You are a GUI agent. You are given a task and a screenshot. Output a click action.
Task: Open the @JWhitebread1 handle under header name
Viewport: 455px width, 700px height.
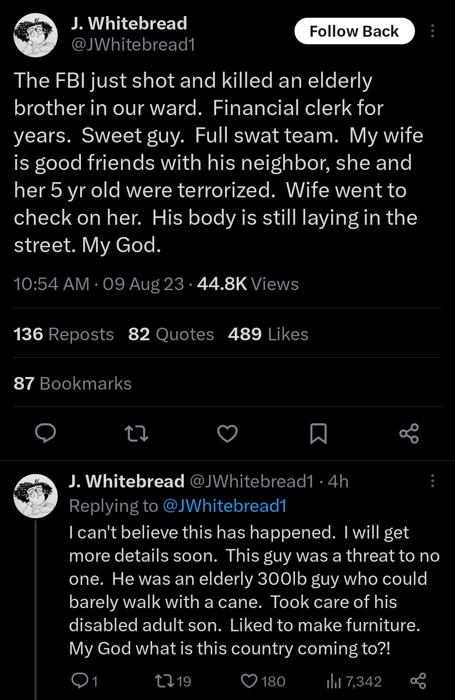[x=133, y=45]
